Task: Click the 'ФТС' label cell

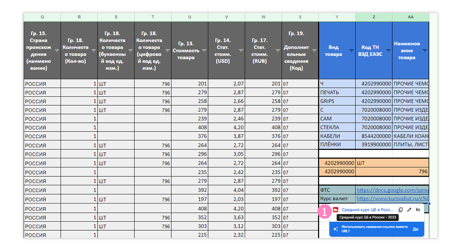Action: [x=337, y=190]
